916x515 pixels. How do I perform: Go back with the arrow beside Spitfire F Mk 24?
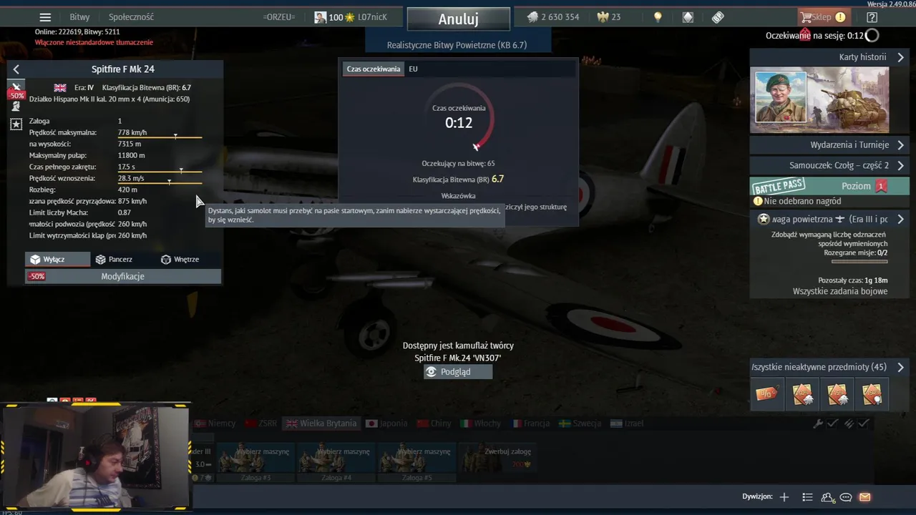pos(16,69)
